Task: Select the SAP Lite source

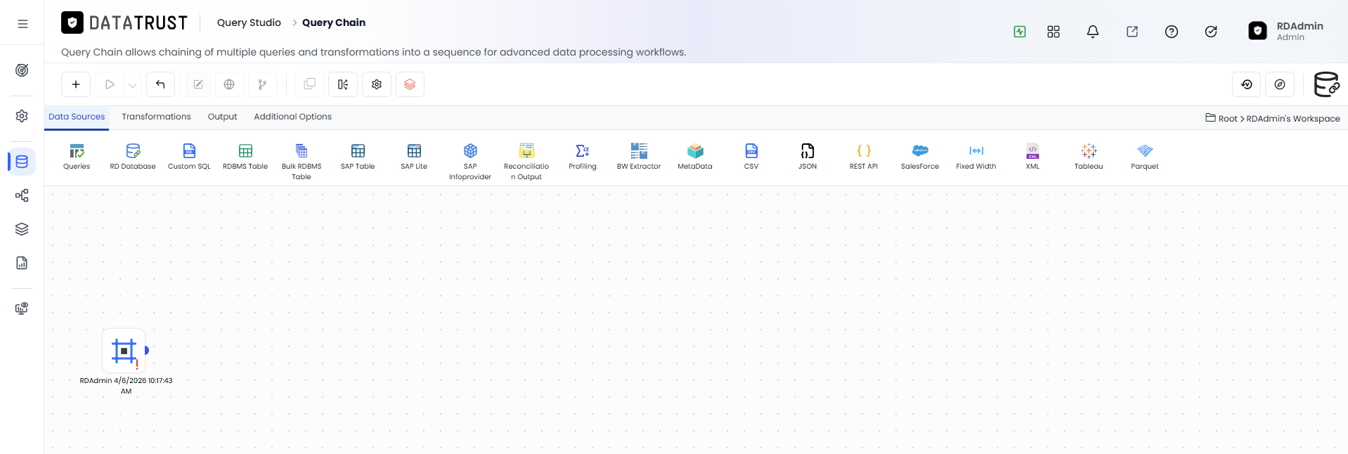Action: point(414,157)
